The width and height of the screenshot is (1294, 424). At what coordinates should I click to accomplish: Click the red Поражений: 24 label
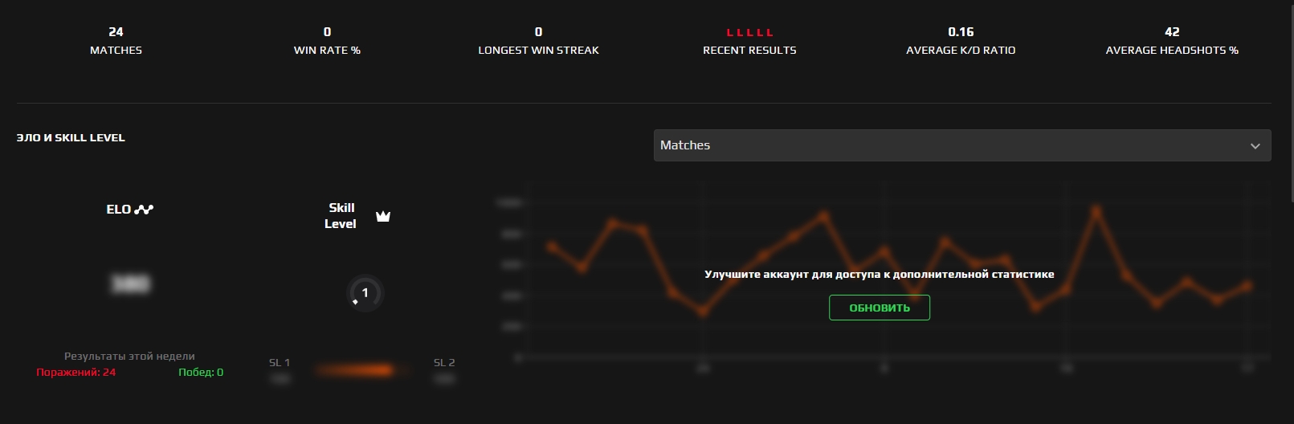pyautogui.click(x=76, y=373)
